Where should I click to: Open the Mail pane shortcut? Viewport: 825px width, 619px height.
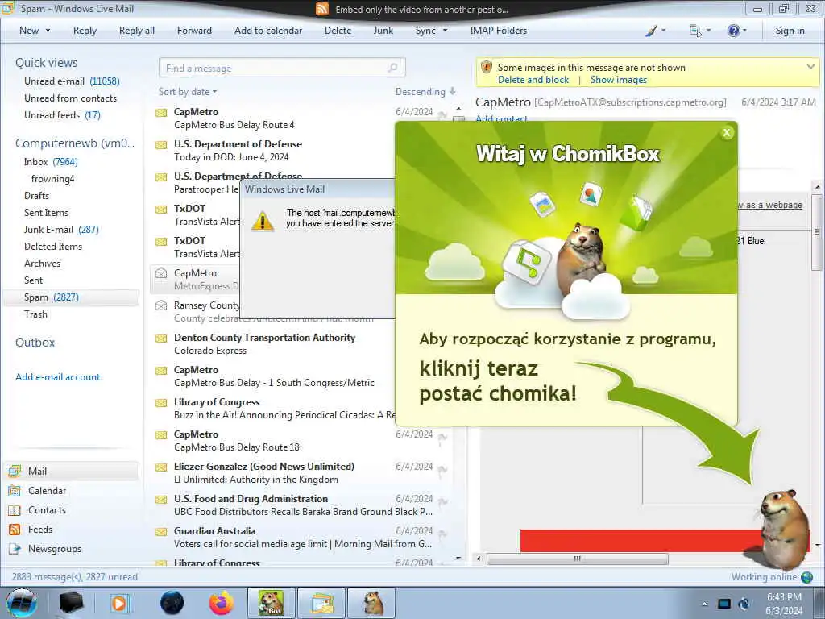[72, 471]
